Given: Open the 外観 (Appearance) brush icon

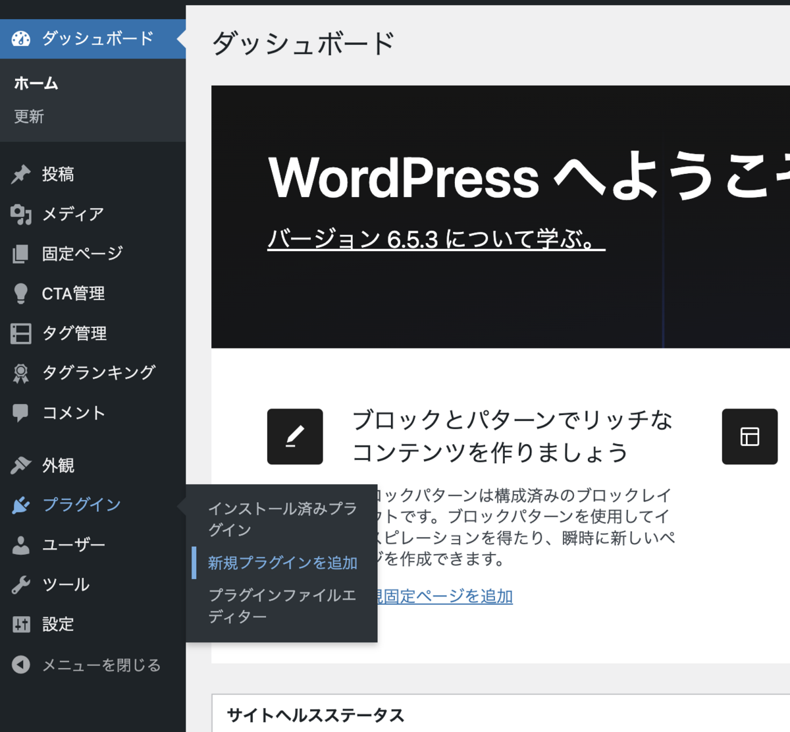Looking at the screenshot, I should click(x=20, y=465).
